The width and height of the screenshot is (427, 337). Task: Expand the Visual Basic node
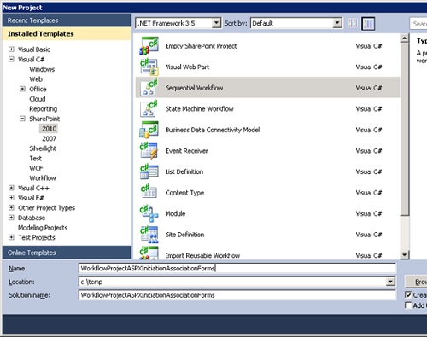click(x=11, y=49)
